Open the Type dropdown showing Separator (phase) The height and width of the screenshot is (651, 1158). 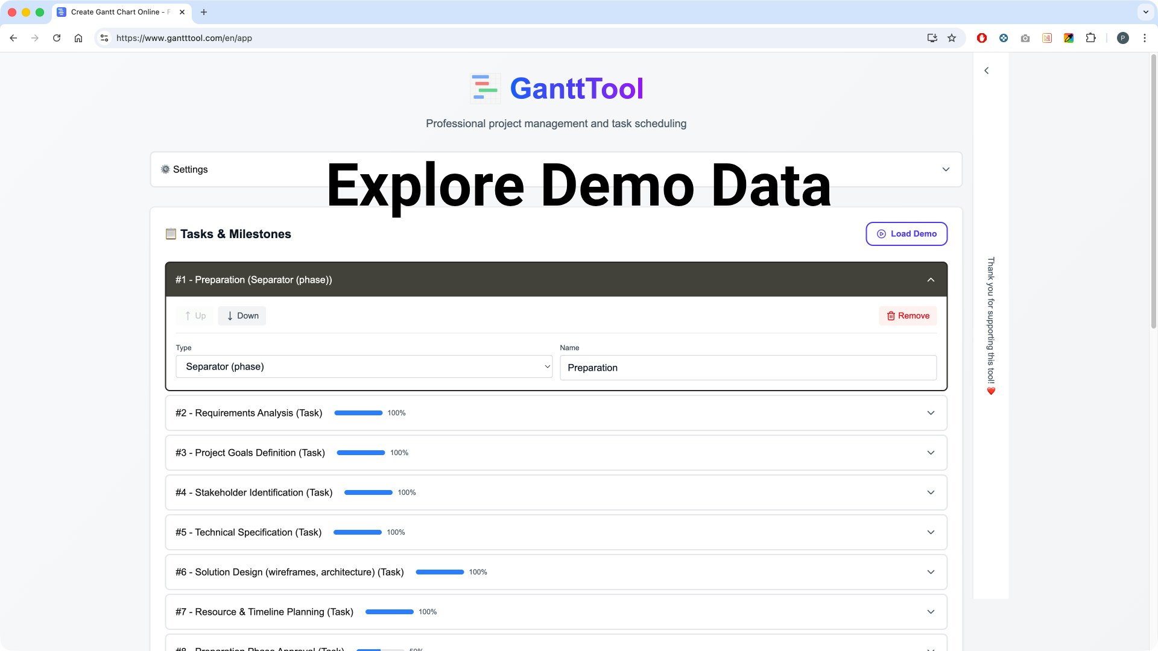pos(364,366)
